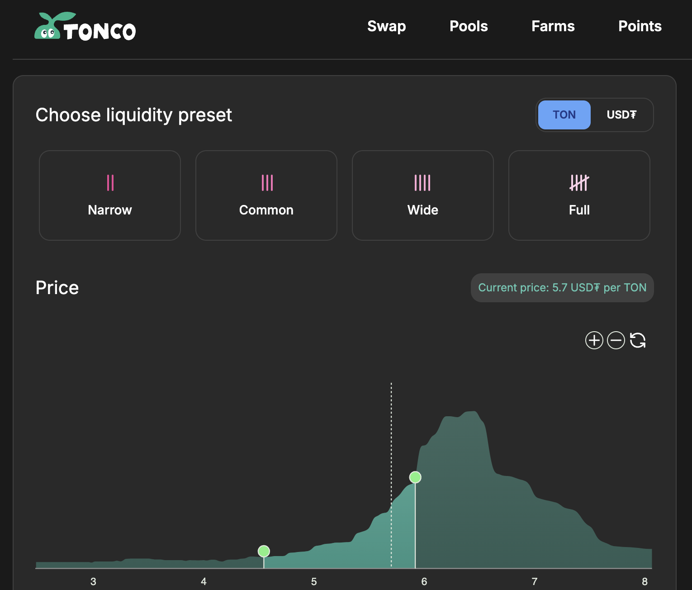Viewport: 692px width, 590px height.
Task: Switch price denomination to TON
Action: pos(564,115)
